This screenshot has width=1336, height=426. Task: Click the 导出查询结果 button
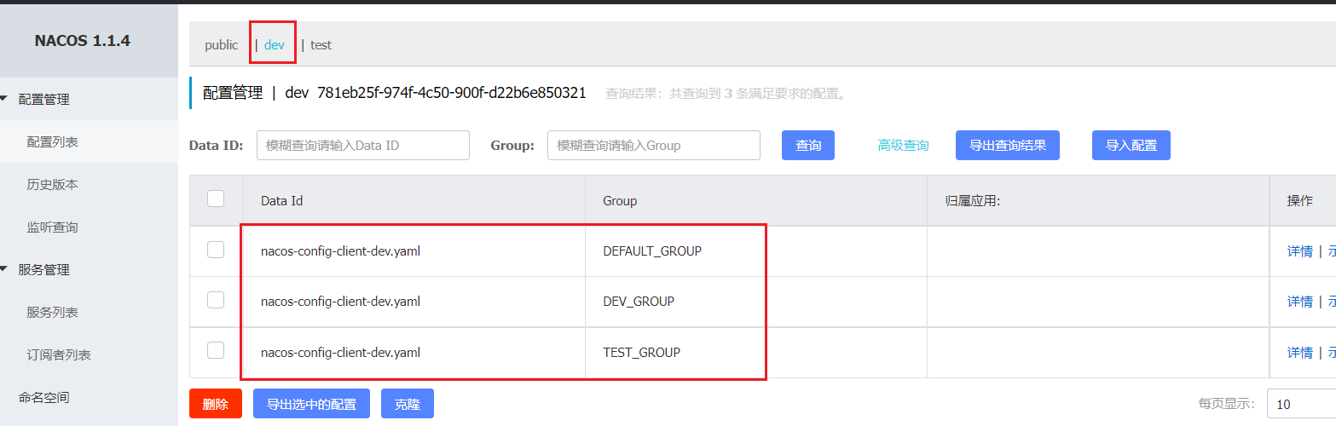pos(1008,145)
